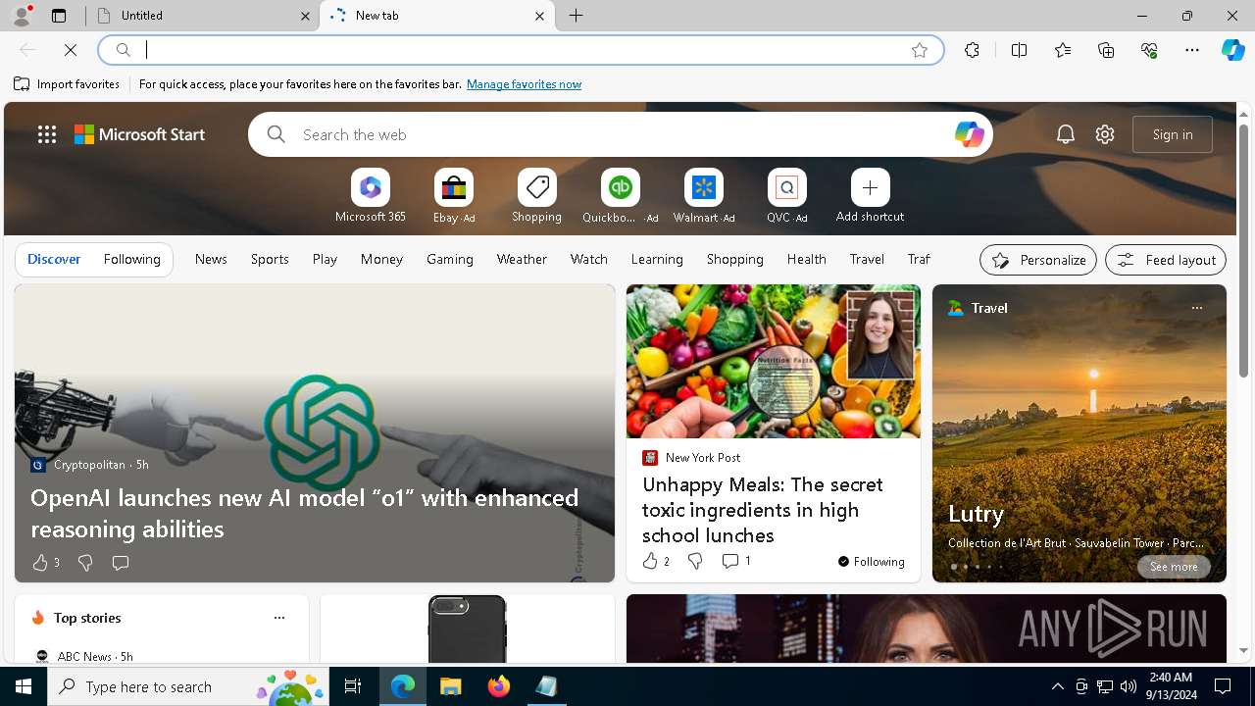Open the News category
Image resolution: width=1255 pixels, height=706 pixels.
[211, 259]
